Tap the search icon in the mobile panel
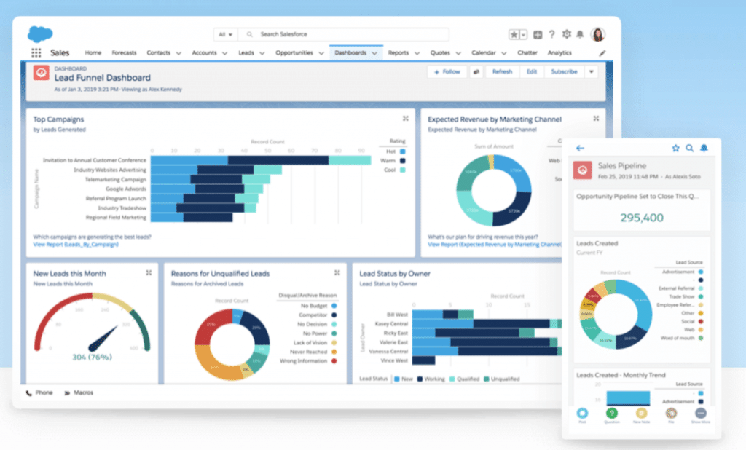This screenshot has height=450, width=746. pos(689,148)
